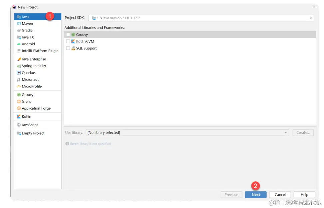Click the Next button
Screen dimensions: 324x208
pos(256,195)
